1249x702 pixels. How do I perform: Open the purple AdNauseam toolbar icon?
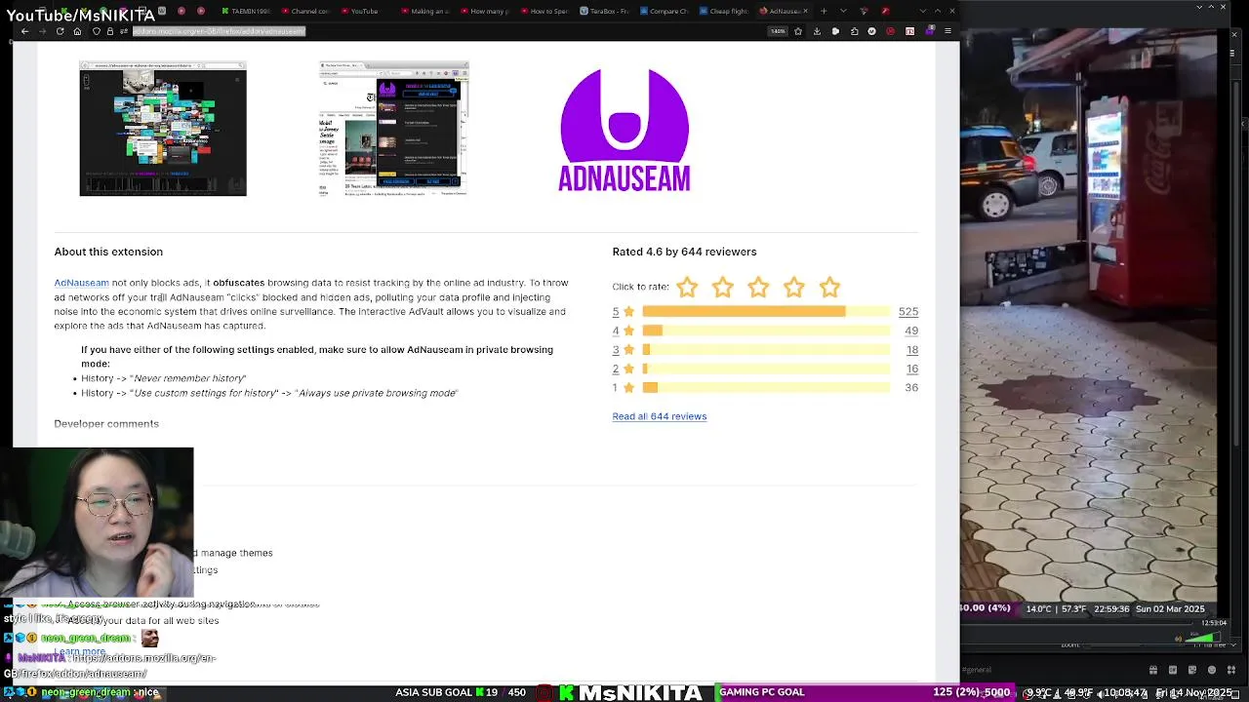pos(930,31)
